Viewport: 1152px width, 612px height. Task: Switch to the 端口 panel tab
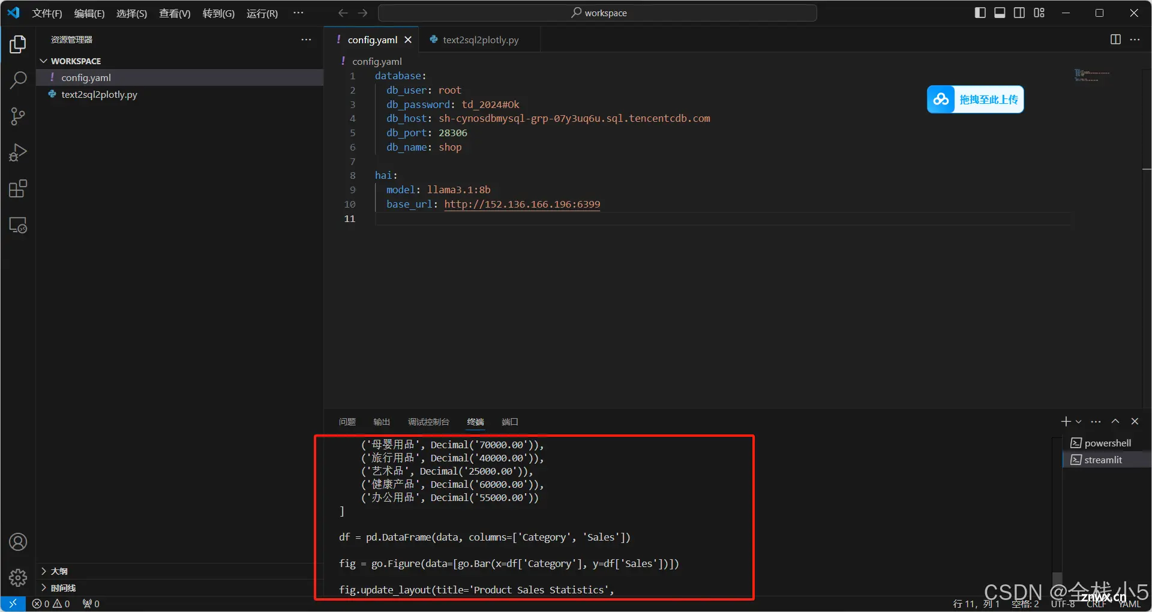point(510,422)
